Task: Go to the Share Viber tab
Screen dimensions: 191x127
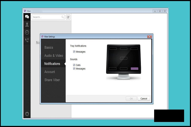Action: [x=52, y=80]
